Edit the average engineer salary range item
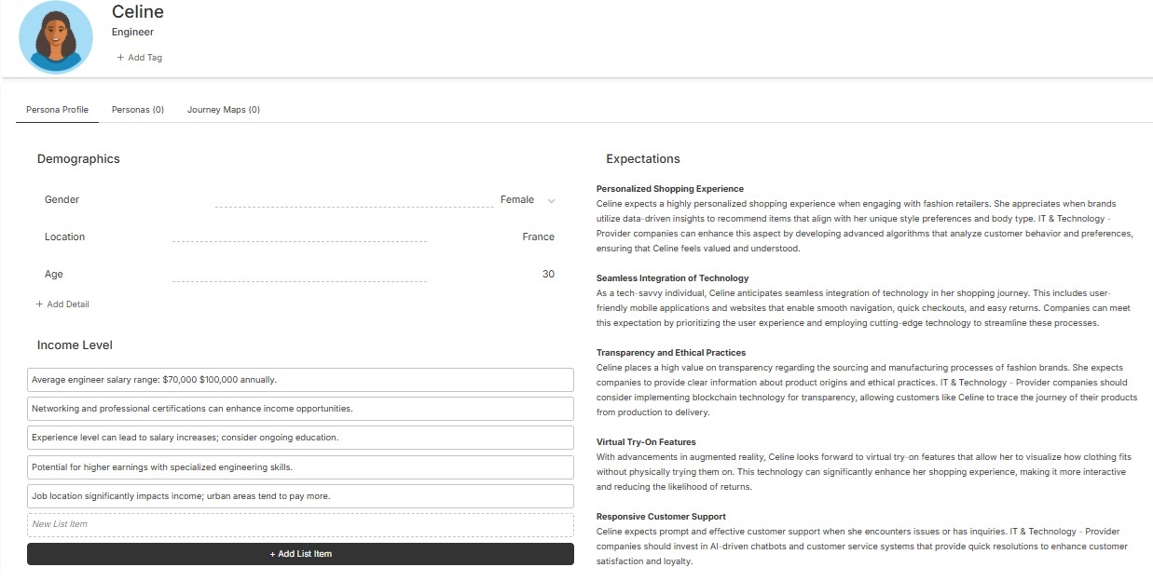1153x581 pixels. [300, 380]
